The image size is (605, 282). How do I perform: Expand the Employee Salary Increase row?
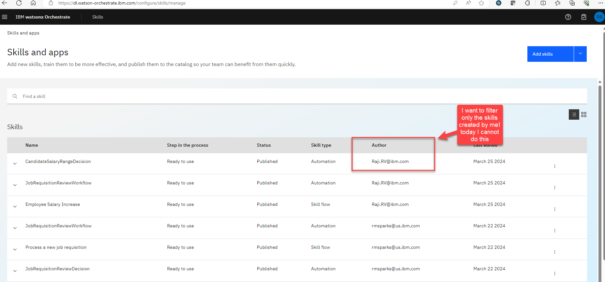(15, 207)
